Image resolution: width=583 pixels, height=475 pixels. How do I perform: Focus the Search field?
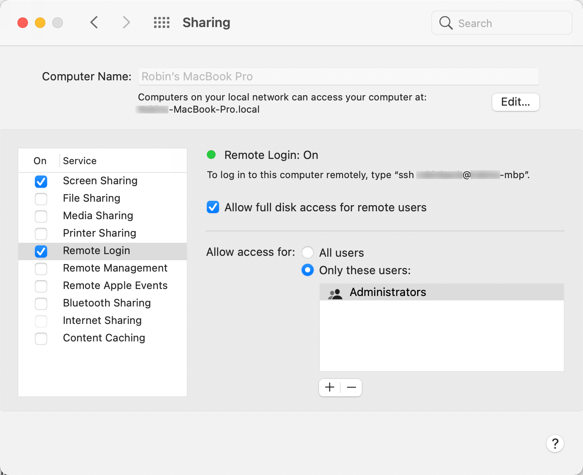(x=502, y=23)
